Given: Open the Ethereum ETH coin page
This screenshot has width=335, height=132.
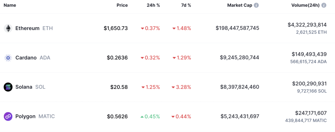Looking at the screenshot, I should [34, 28].
